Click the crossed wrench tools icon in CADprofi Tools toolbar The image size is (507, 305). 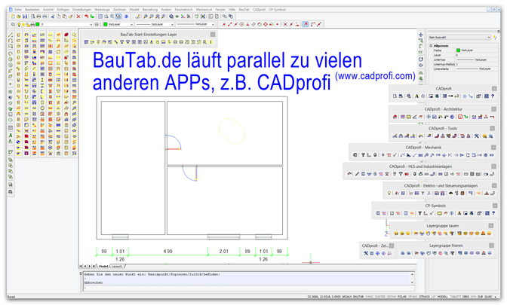point(476,136)
